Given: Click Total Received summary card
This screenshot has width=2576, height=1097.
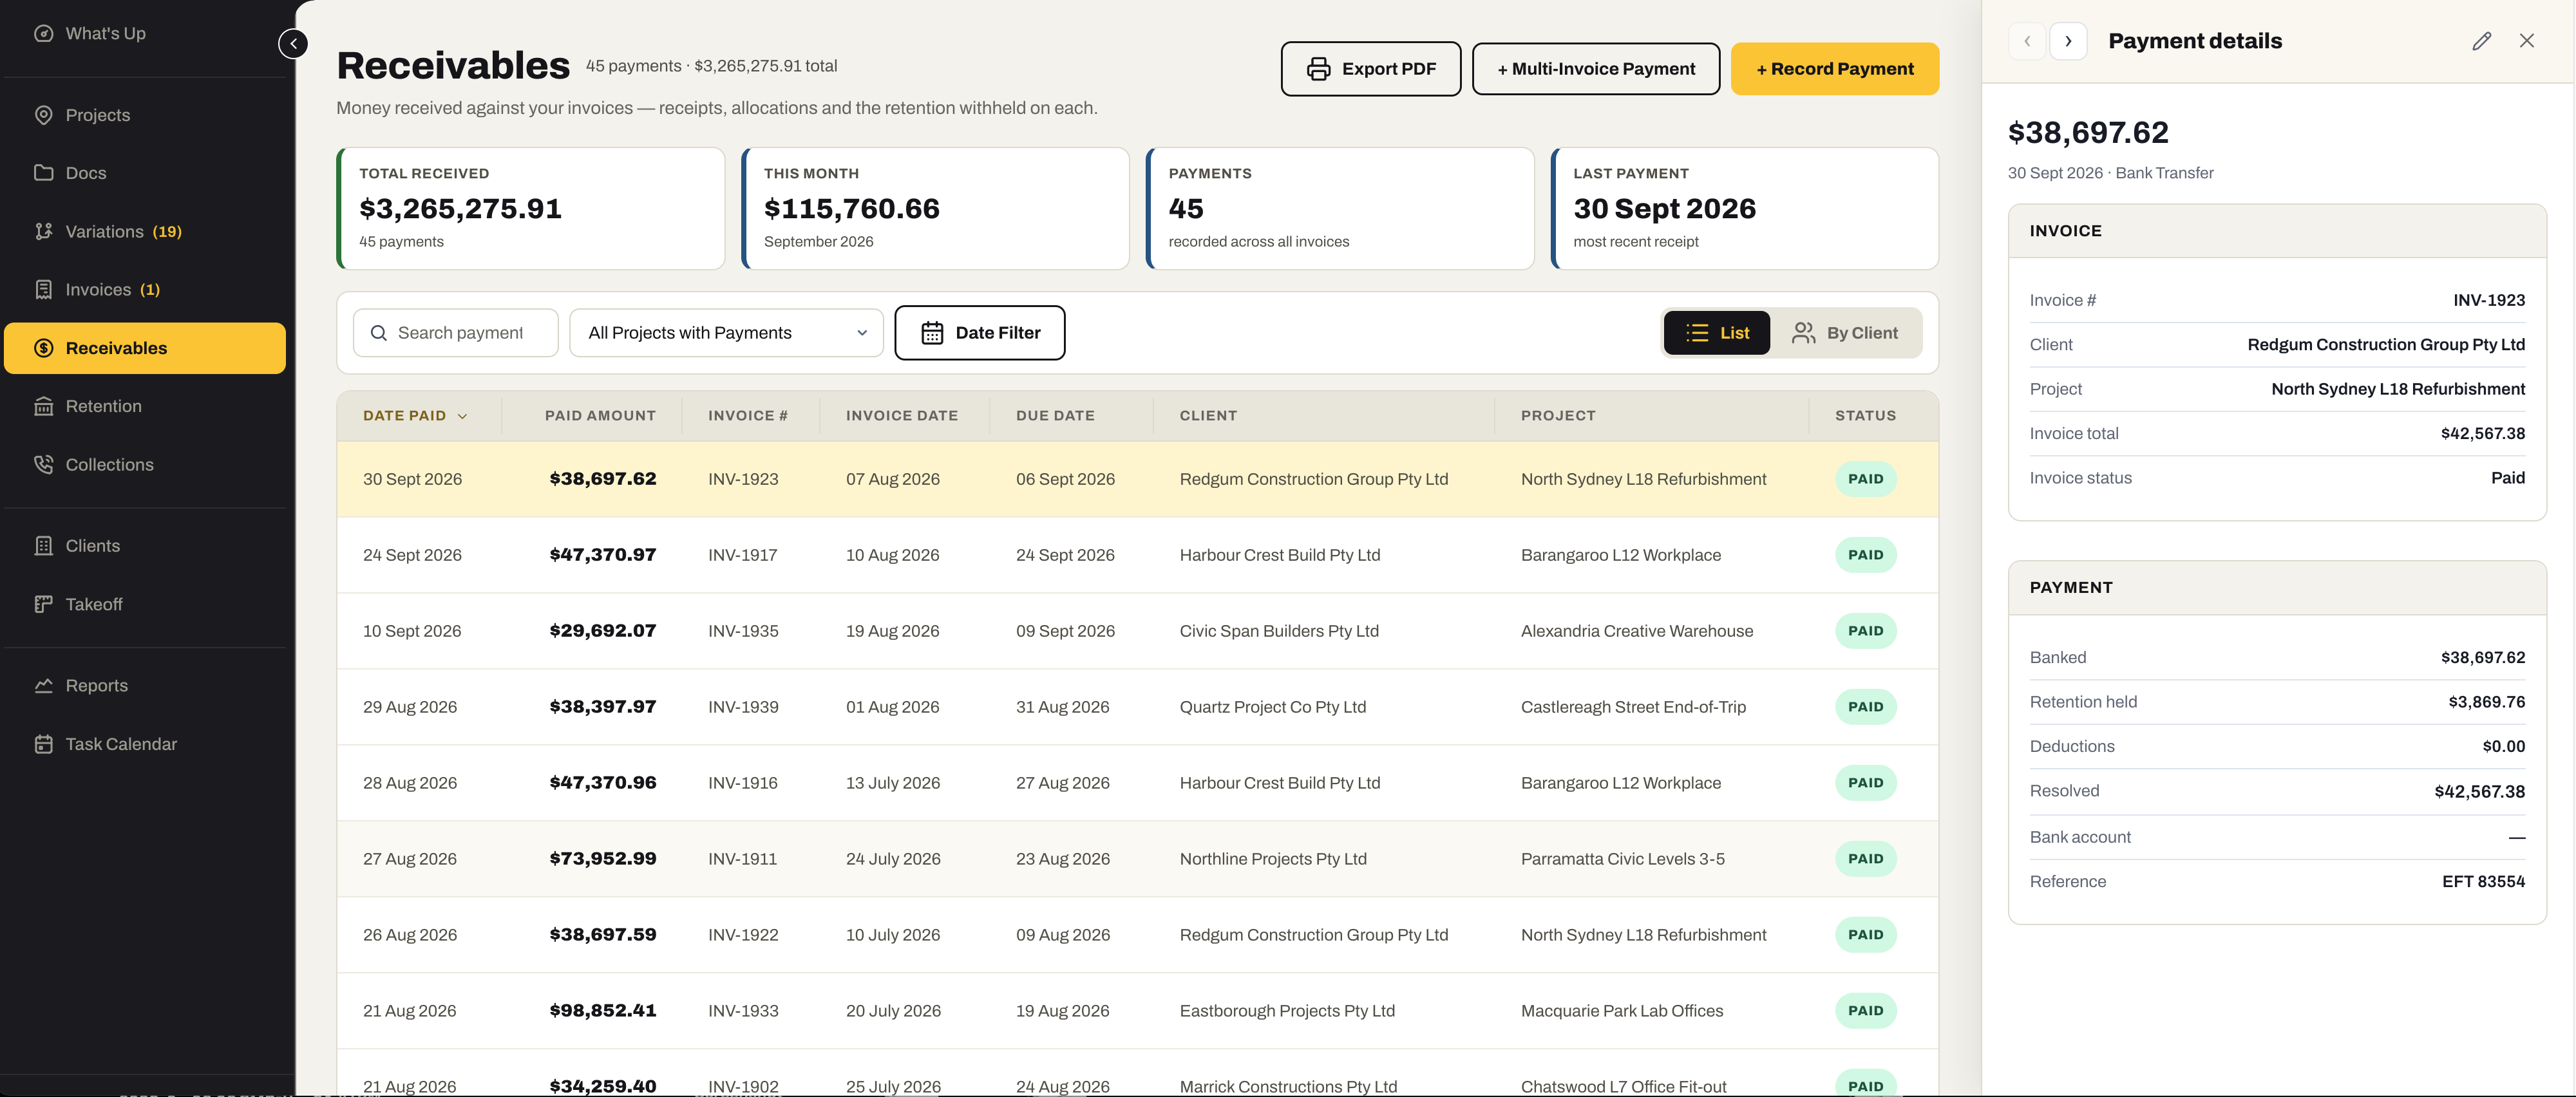Looking at the screenshot, I should 531,209.
